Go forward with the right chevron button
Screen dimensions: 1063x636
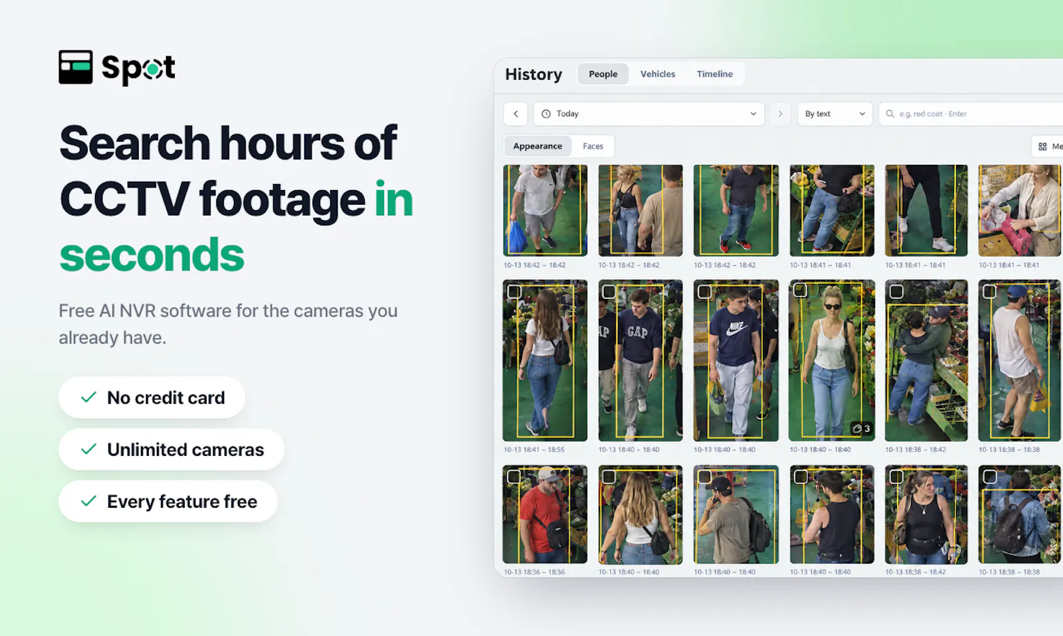tap(780, 114)
